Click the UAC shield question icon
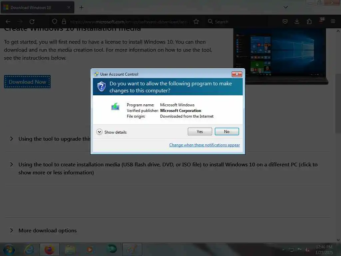 pos(101,87)
